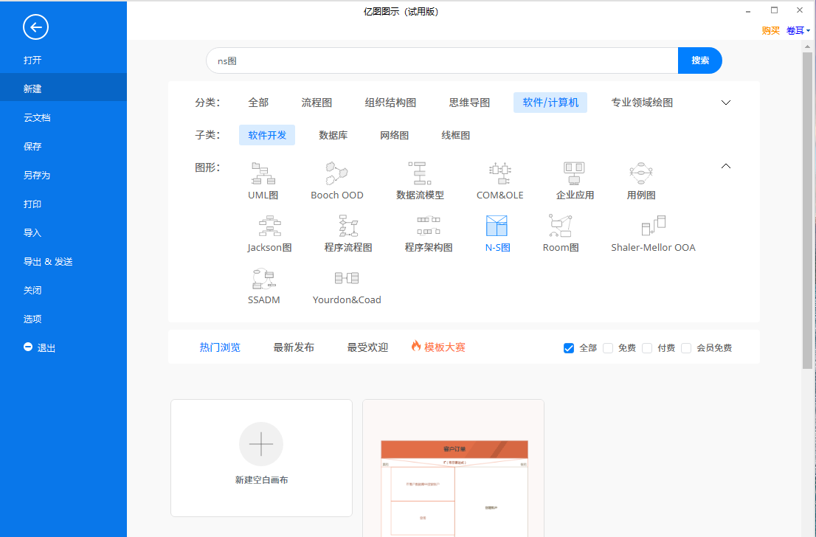Uncheck the 全部 filter checkbox
The height and width of the screenshot is (537, 816).
point(569,348)
